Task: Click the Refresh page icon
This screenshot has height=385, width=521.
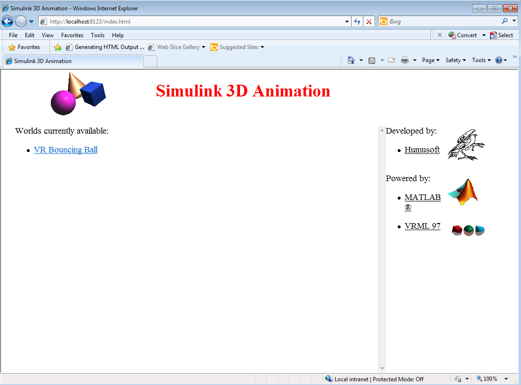Action: click(x=357, y=22)
